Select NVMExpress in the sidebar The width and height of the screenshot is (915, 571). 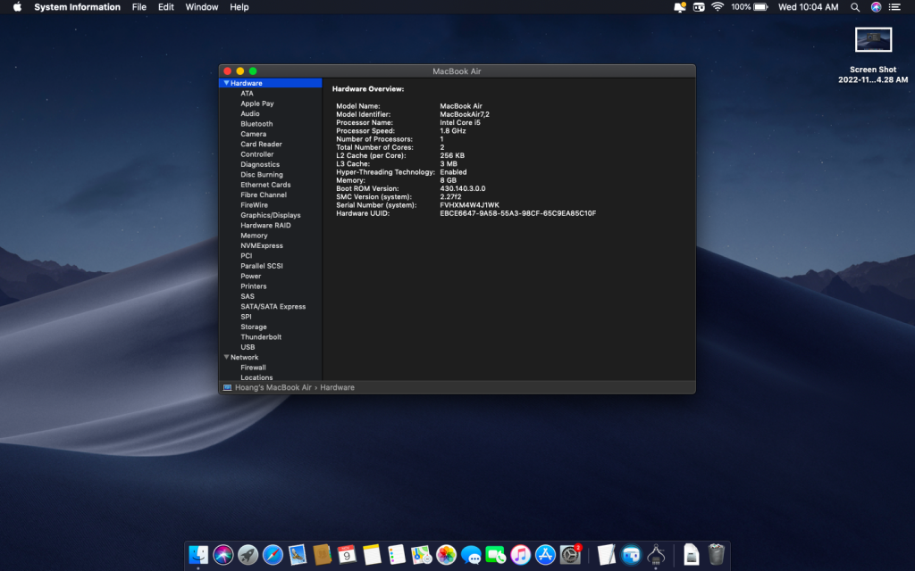[262, 245]
